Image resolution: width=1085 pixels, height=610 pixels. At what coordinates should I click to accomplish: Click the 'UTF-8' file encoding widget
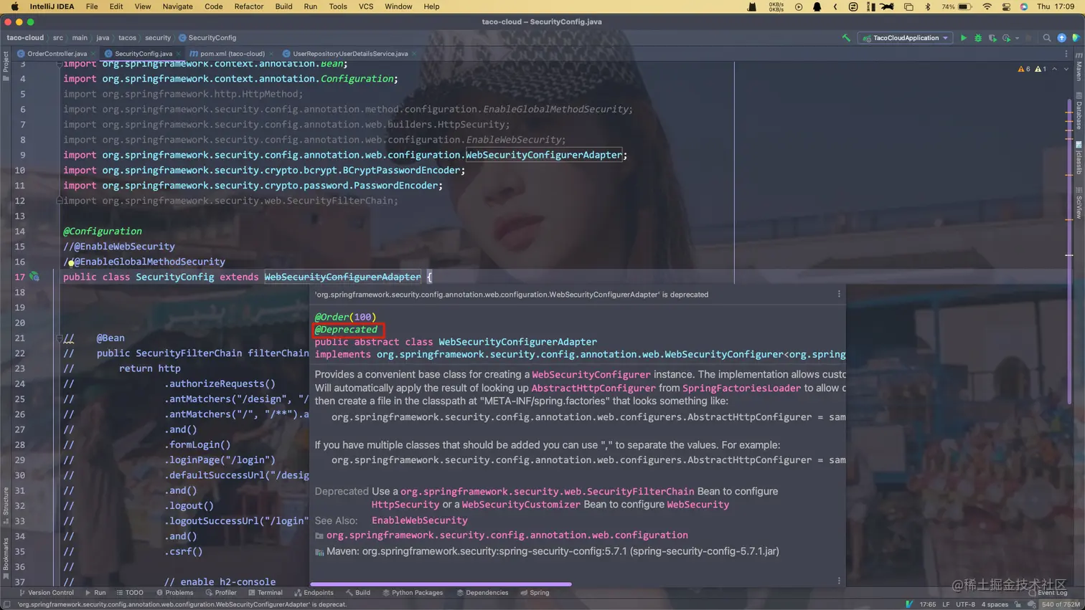(x=965, y=604)
